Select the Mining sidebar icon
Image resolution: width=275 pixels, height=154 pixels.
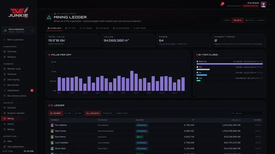(x=4, y=118)
